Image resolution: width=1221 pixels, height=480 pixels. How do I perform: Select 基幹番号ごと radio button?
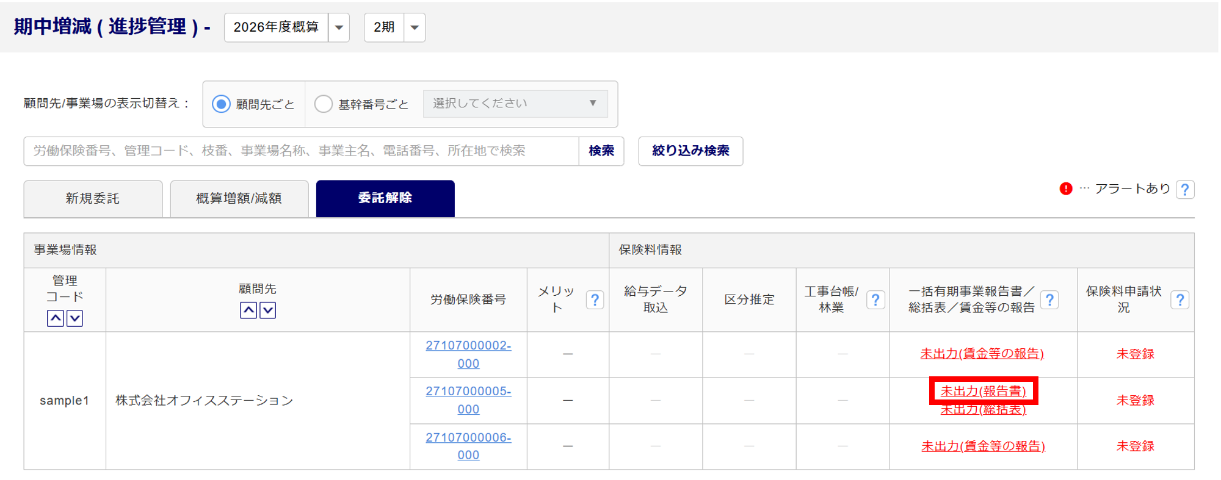[323, 104]
